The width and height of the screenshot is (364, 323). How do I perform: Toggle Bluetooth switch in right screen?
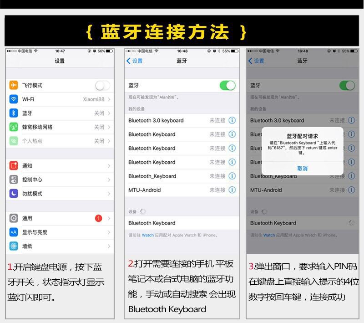(x=347, y=86)
